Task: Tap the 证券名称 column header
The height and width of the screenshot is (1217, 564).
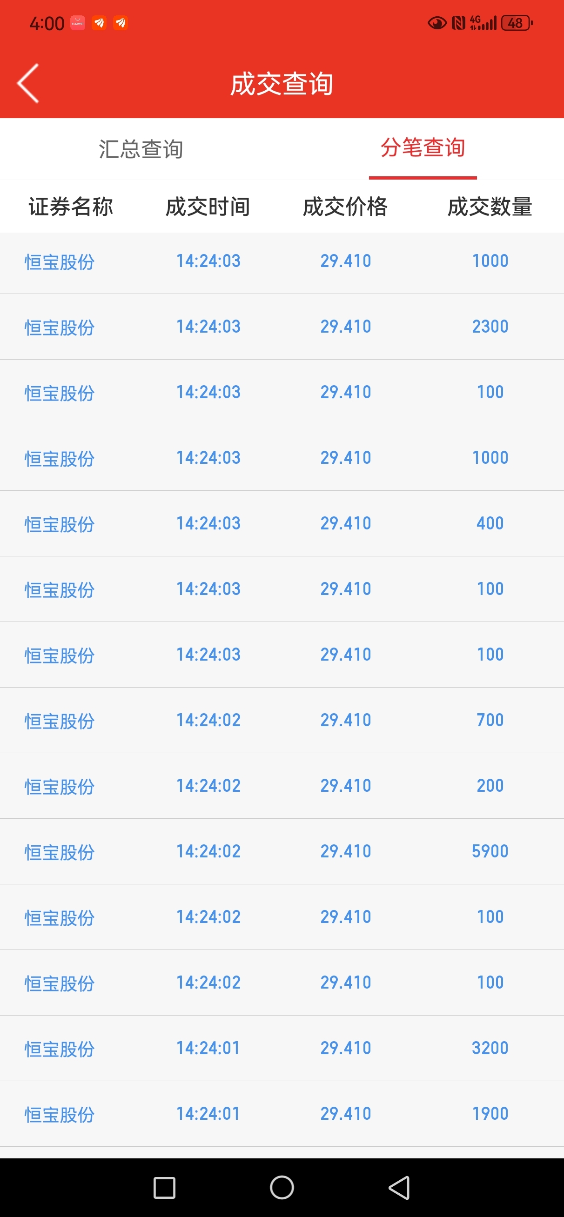Action: 71,207
